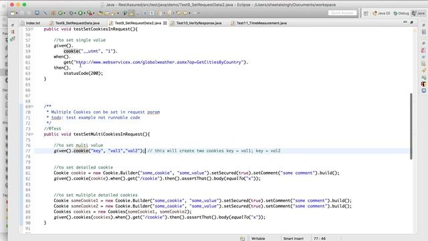Screen dimensions: 428x241
Task: Click the 77 : 46 cursor position indicator
Action: (320, 238)
